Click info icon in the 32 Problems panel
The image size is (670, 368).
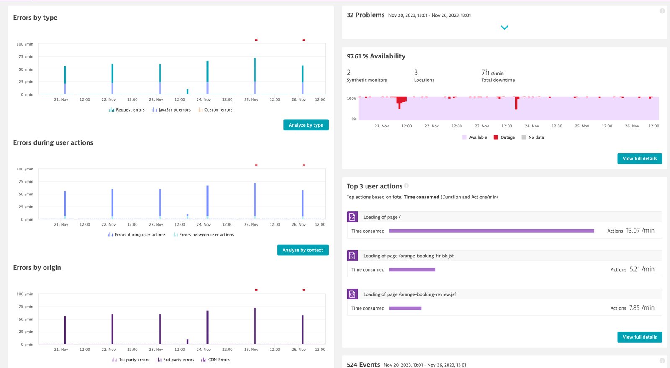pyautogui.click(x=662, y=11)
